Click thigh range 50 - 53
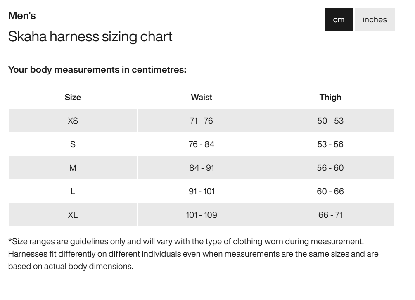 coord(330,121)
